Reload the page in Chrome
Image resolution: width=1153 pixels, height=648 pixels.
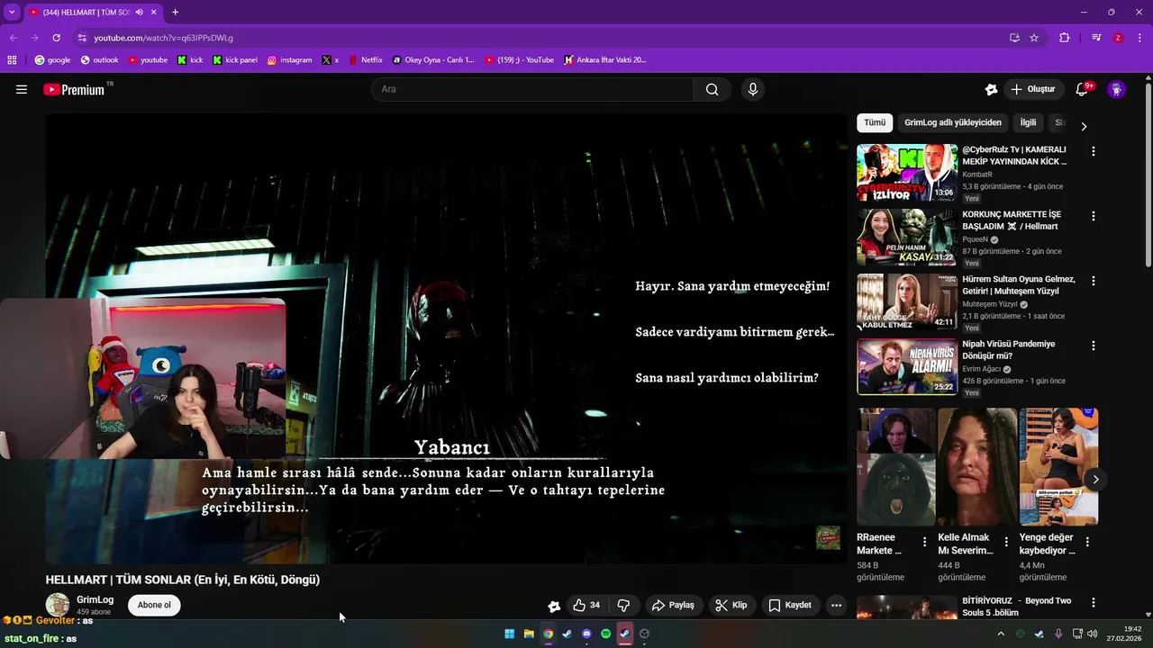(x=56, y=38)
